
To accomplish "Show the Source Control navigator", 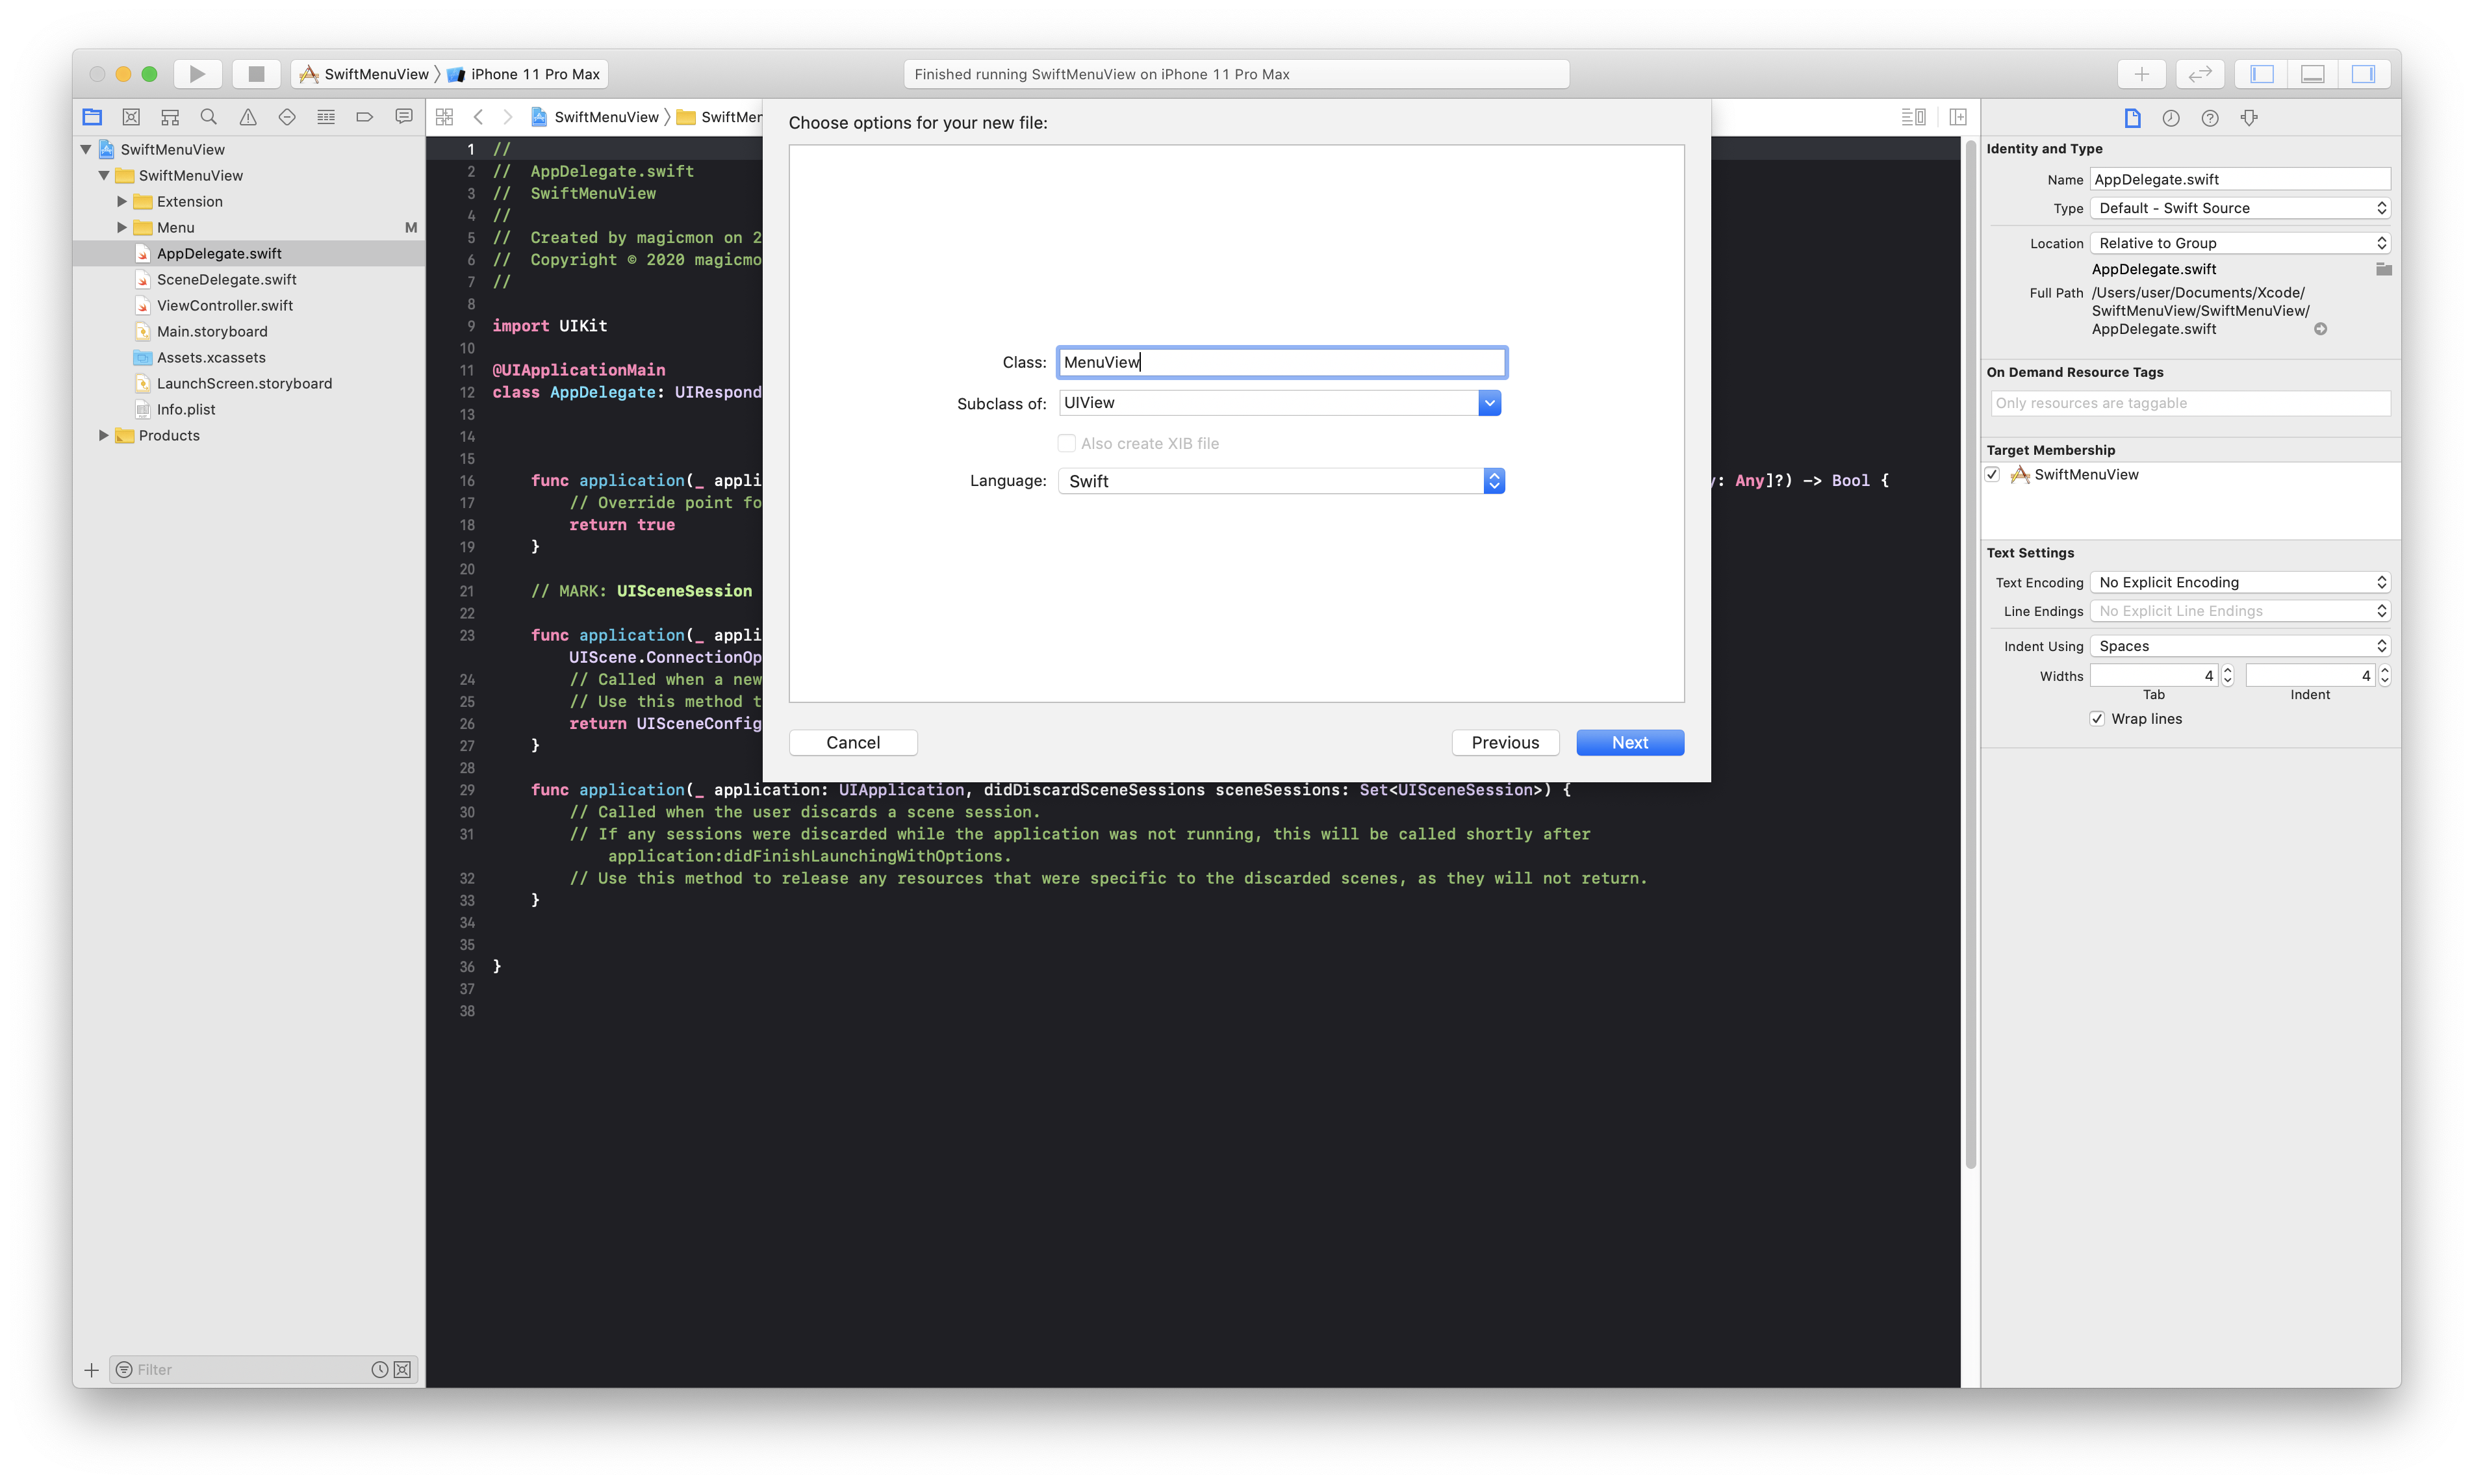I will point(131,117).
